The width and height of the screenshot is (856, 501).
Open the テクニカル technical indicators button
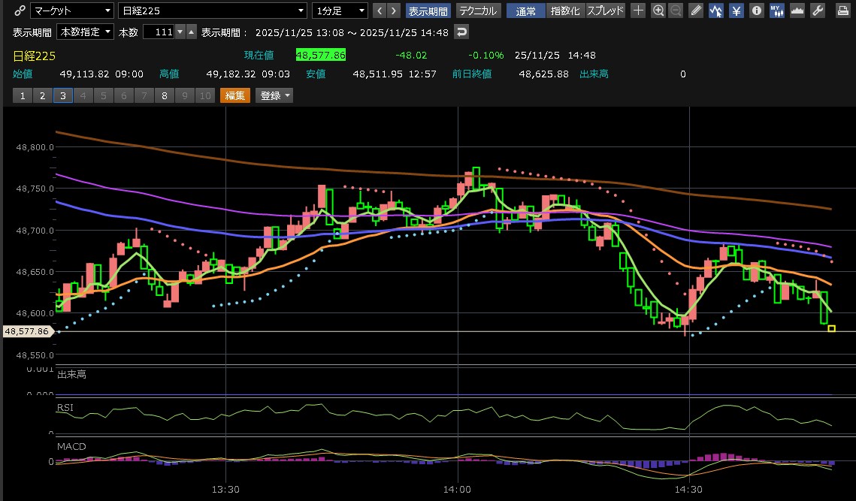(x=477, y=11)
